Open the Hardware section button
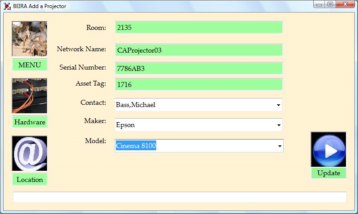 tap(30, 122)
